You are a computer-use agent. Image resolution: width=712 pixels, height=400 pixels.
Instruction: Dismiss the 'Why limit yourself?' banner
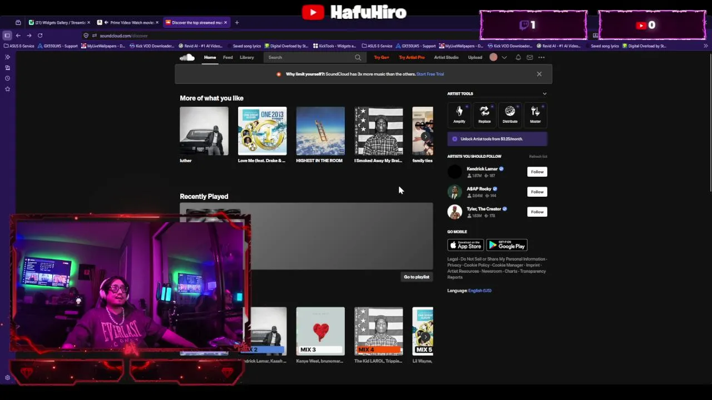(539, 74)
